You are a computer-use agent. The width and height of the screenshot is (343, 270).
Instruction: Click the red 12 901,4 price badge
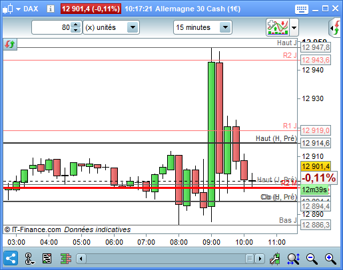click(x=91, y=9)
